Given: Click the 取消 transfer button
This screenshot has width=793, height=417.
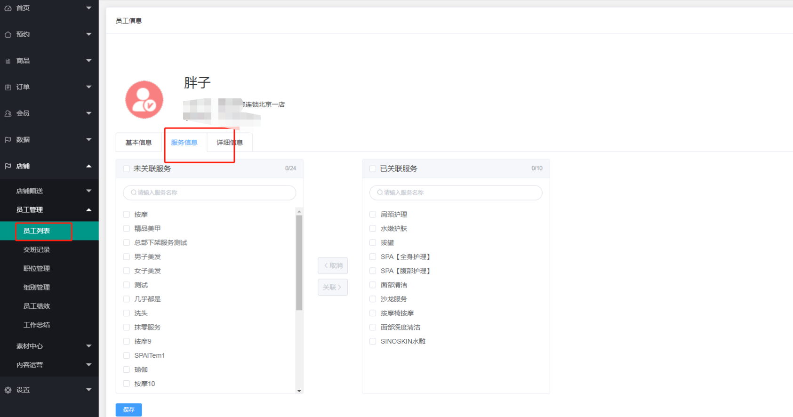Looking at the screenshot, I should pyautogui.click(x=333, y=266).
